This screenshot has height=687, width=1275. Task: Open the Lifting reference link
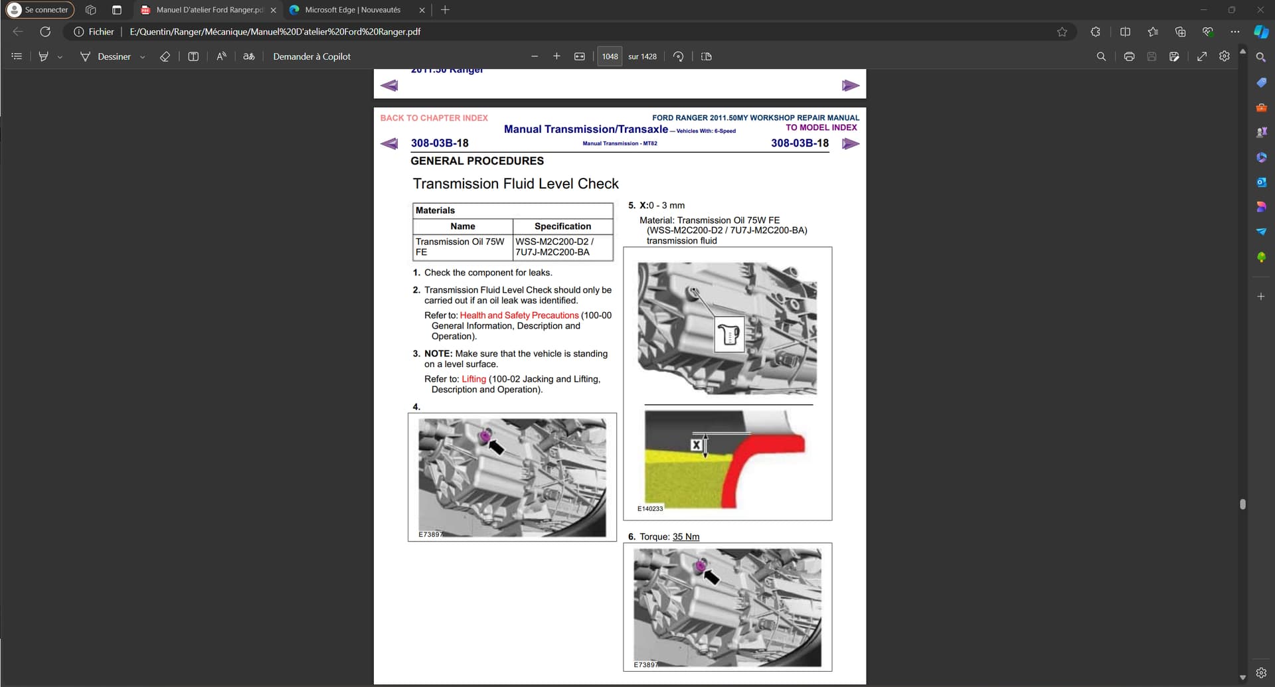(473, 379)
